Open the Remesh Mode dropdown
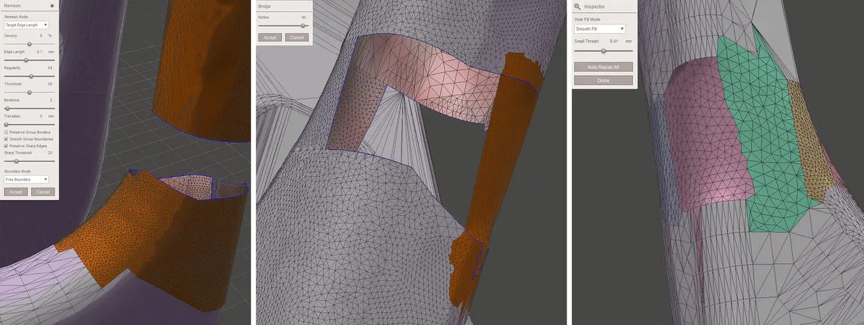 click(x=26, y=25)
